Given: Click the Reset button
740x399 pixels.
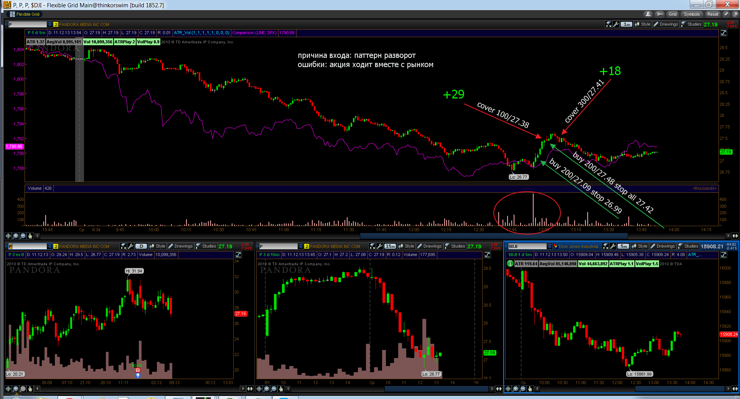Looking at the screenshot, I should coord(713,14).
